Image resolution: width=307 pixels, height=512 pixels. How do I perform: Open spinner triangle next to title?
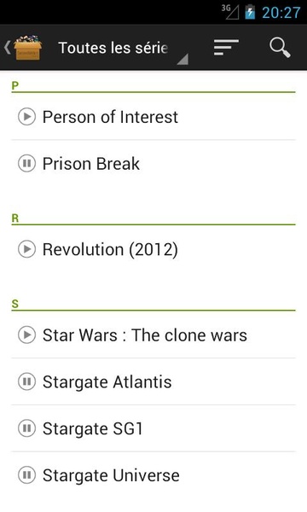pyautogui.click(x=182, y=59)
